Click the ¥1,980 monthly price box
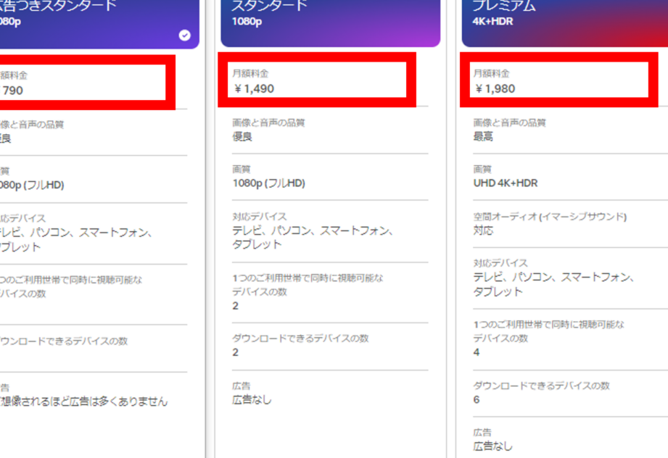Viewport: 668px width, 458px height. pyautogui.click(x=559, y=80)
